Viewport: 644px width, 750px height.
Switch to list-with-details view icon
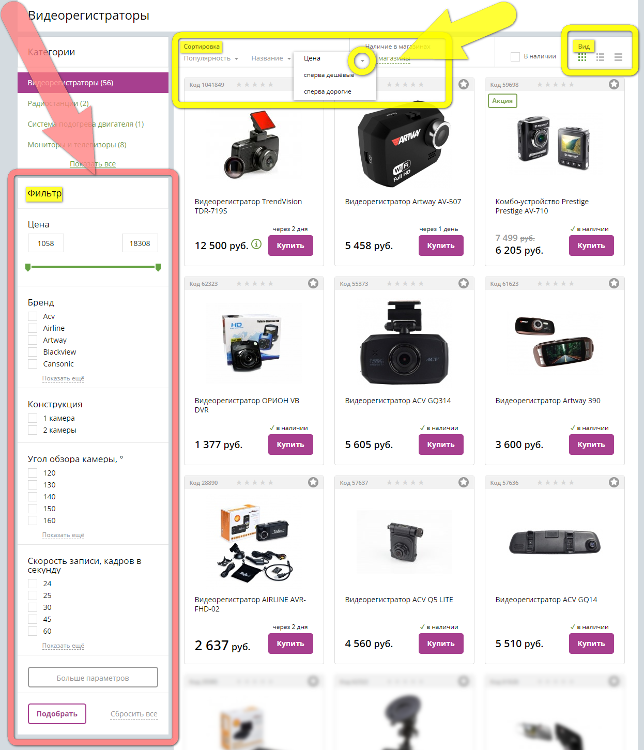coord(600,57)
